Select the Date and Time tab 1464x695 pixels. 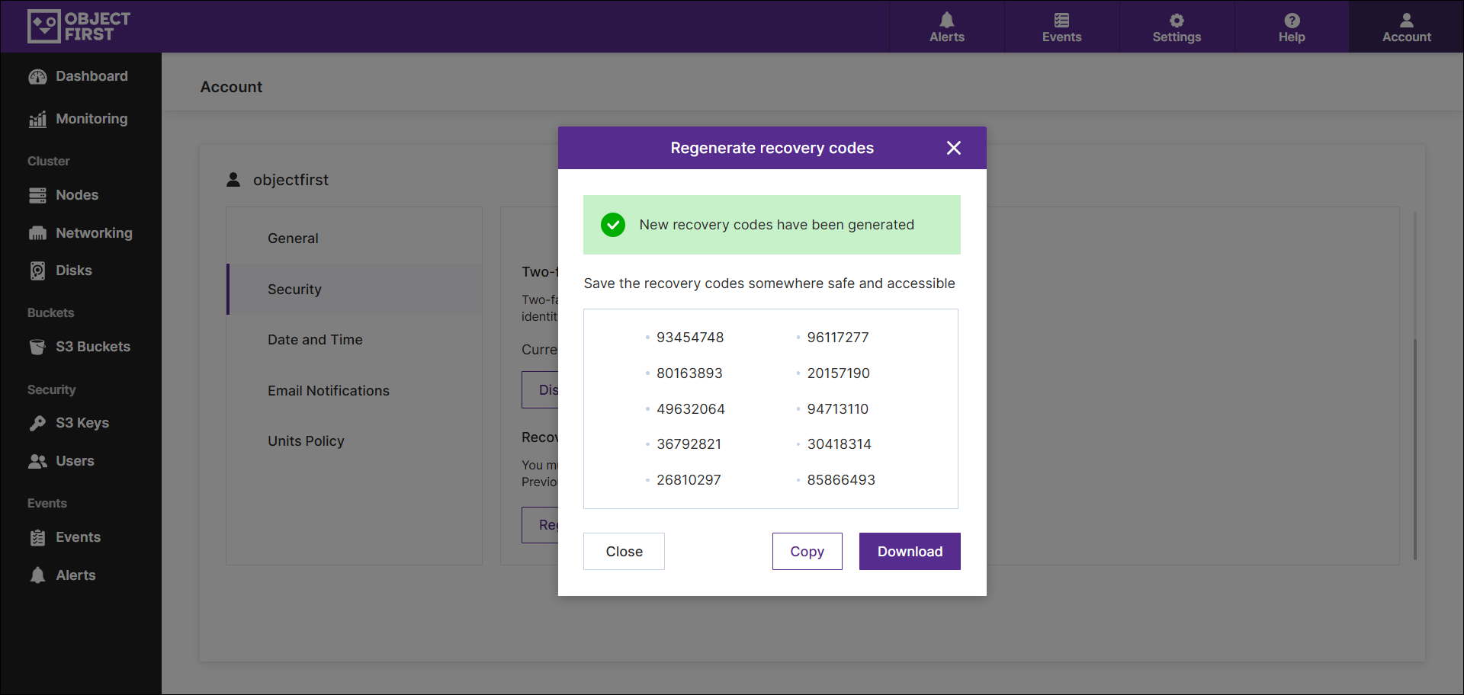tap(355, 340)
